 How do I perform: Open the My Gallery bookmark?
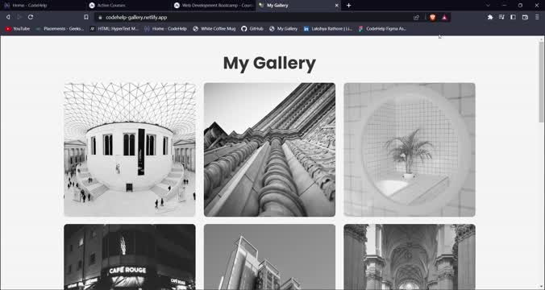pos(284,29)
